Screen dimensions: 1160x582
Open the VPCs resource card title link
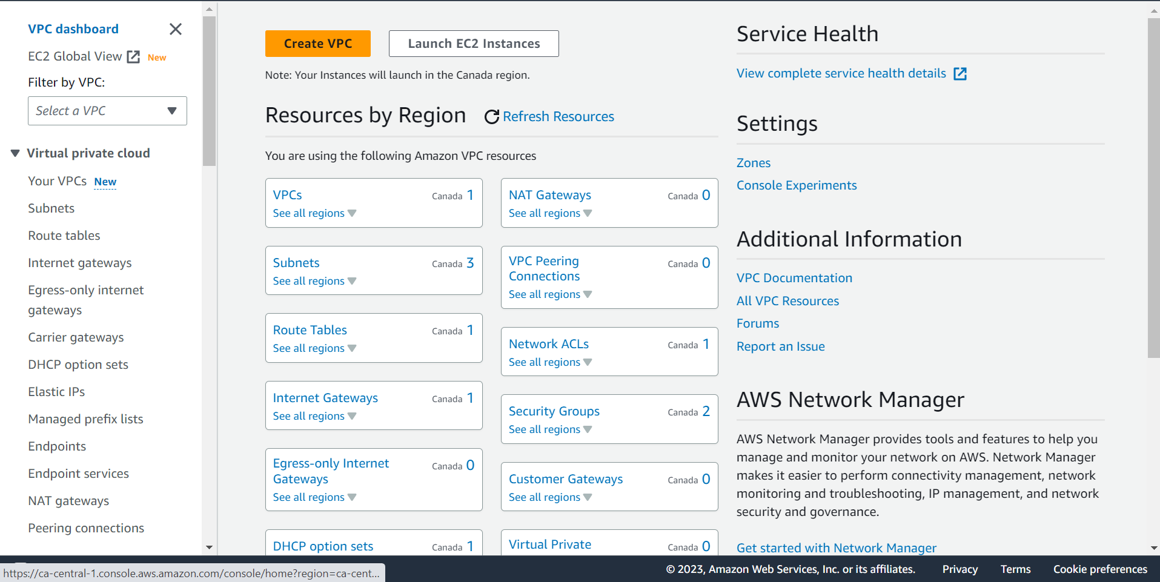[x=287, y=195]
